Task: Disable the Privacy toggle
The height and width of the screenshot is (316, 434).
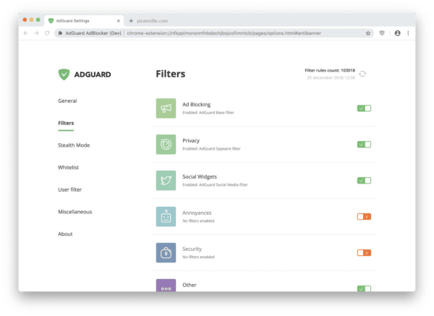Action: click(364, 144)
